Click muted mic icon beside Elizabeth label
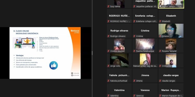Viewport: 195px width, 97px height. click(160, 21)
